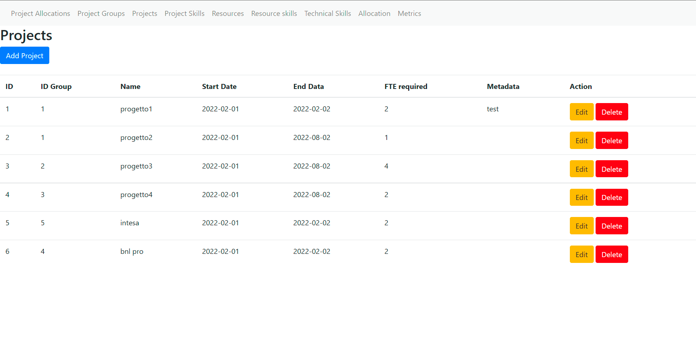Image resolution: width=696 pixels, height=345 pixels.
Task: View the Technical Skills page
Action: click(327, 13)
